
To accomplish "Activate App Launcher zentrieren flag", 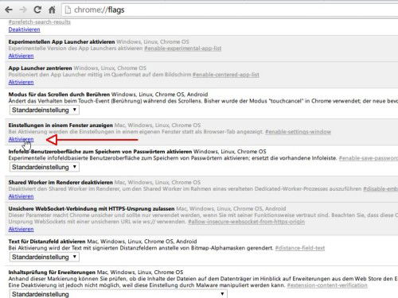I will pyautogui.click(x=21, y=82).
